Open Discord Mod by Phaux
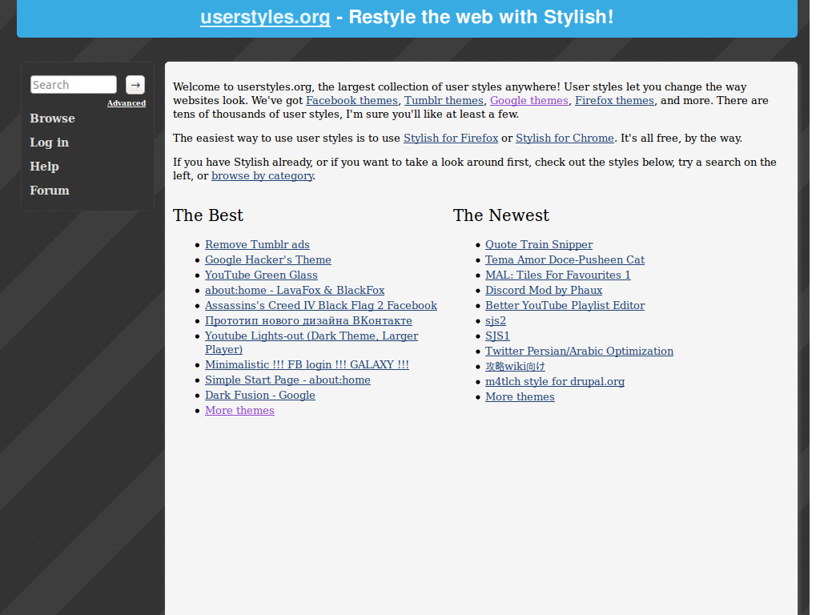 click(x=544, y=290)
